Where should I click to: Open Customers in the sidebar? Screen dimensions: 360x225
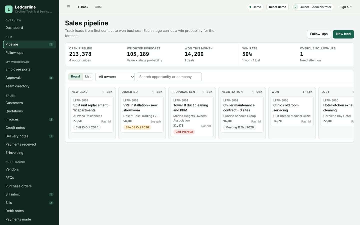point(29,103)
